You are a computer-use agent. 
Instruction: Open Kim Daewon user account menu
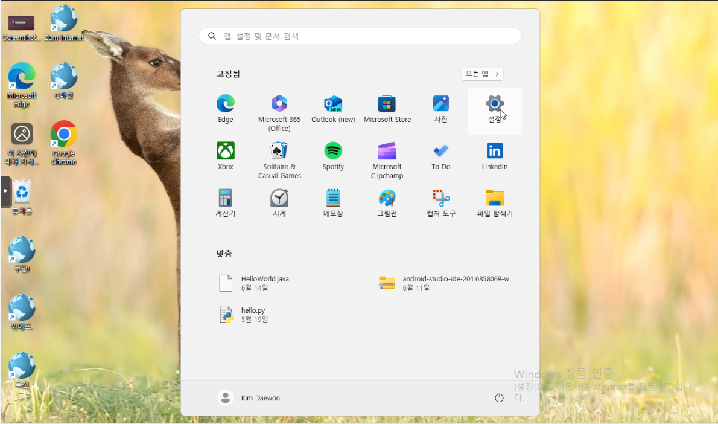click(x=249, y=398)
